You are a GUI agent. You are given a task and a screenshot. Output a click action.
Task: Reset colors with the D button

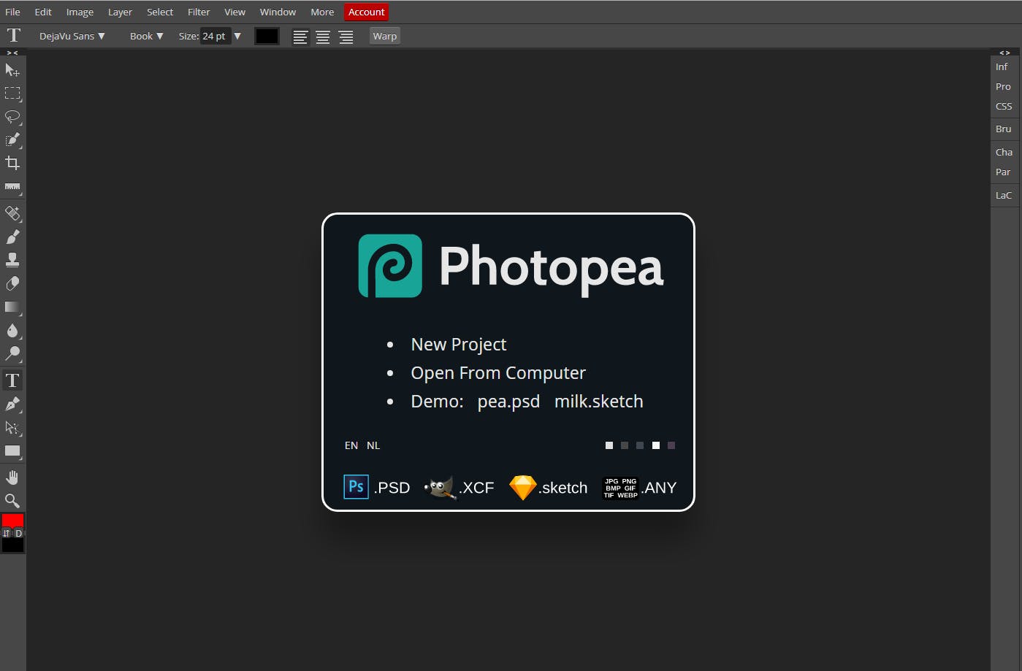pyautogui.click(x=18, y=534)
